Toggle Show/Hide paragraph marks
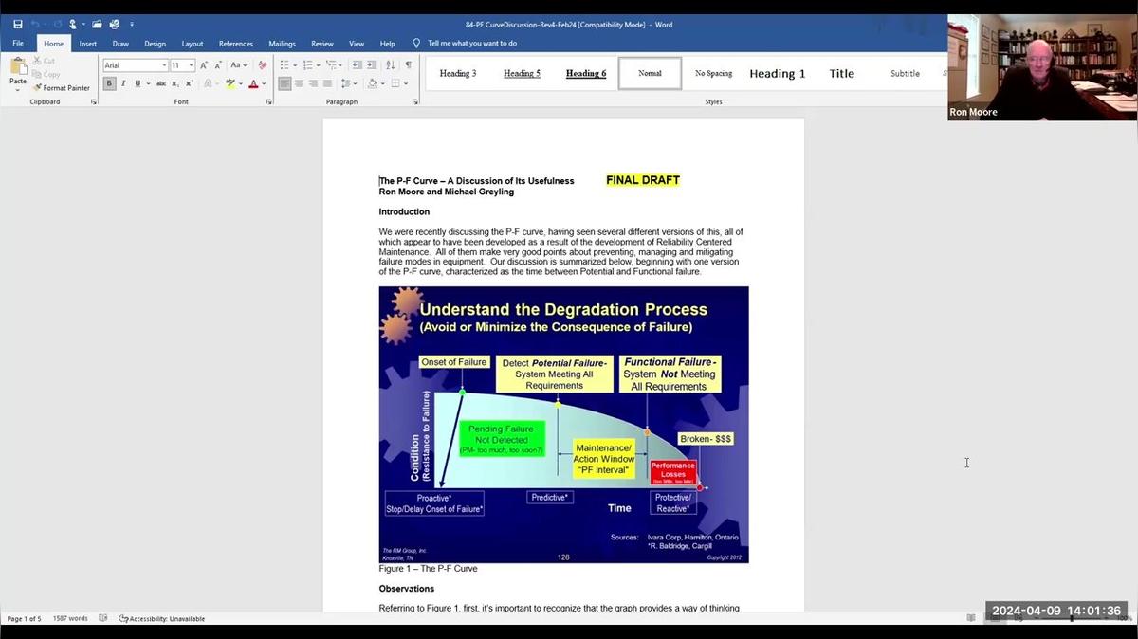The width and height of the screenshot is (1138, 639). (408, 65)
